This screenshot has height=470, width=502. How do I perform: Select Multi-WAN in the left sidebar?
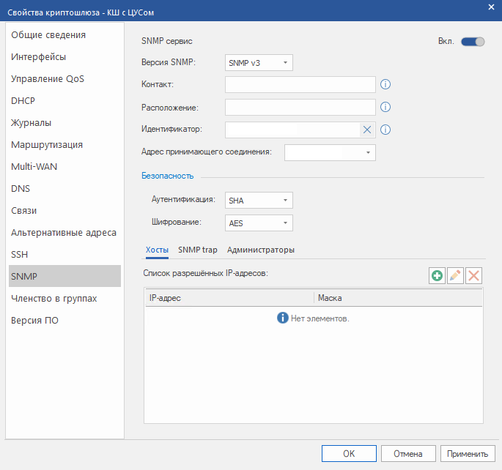(x=34, y=166)
